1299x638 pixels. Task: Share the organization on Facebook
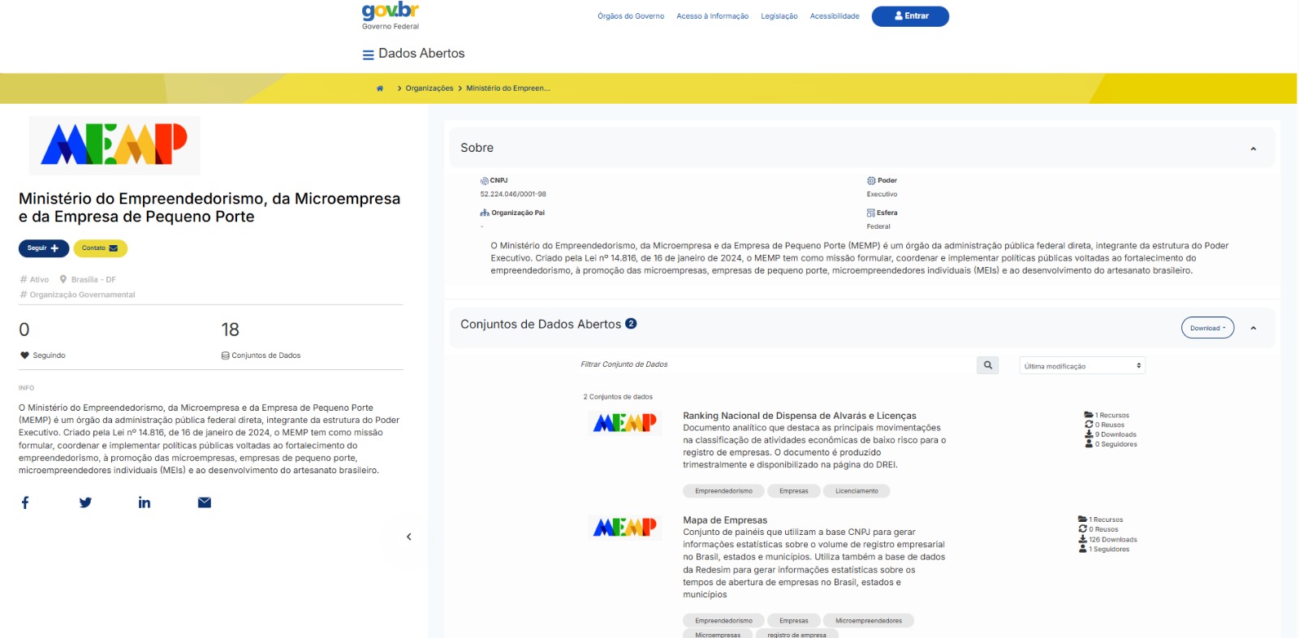[x=25, y=502]
